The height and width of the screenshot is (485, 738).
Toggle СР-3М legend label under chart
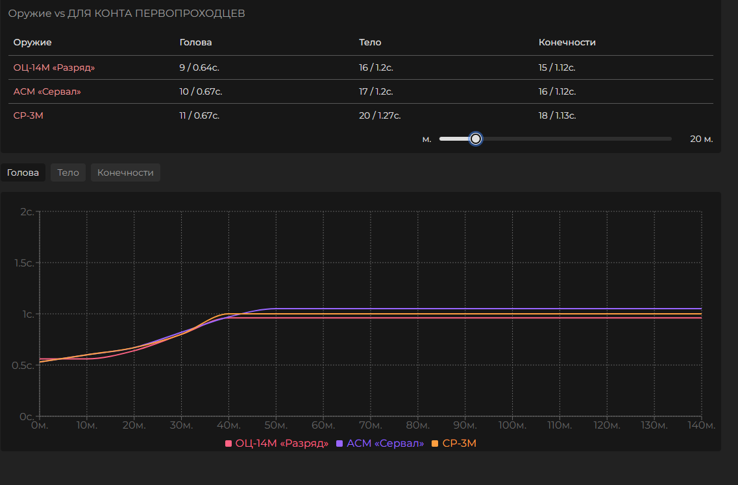[x=460, y=444]
